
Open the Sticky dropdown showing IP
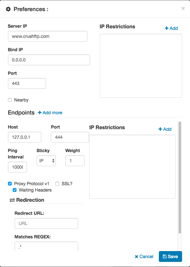tap(46, 161)
